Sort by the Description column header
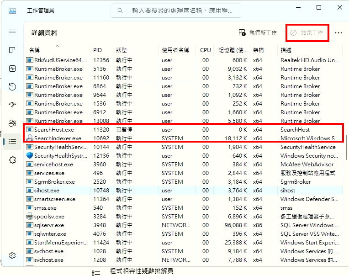The width and height of the screenshot is (349, 276). pos(310,50)
